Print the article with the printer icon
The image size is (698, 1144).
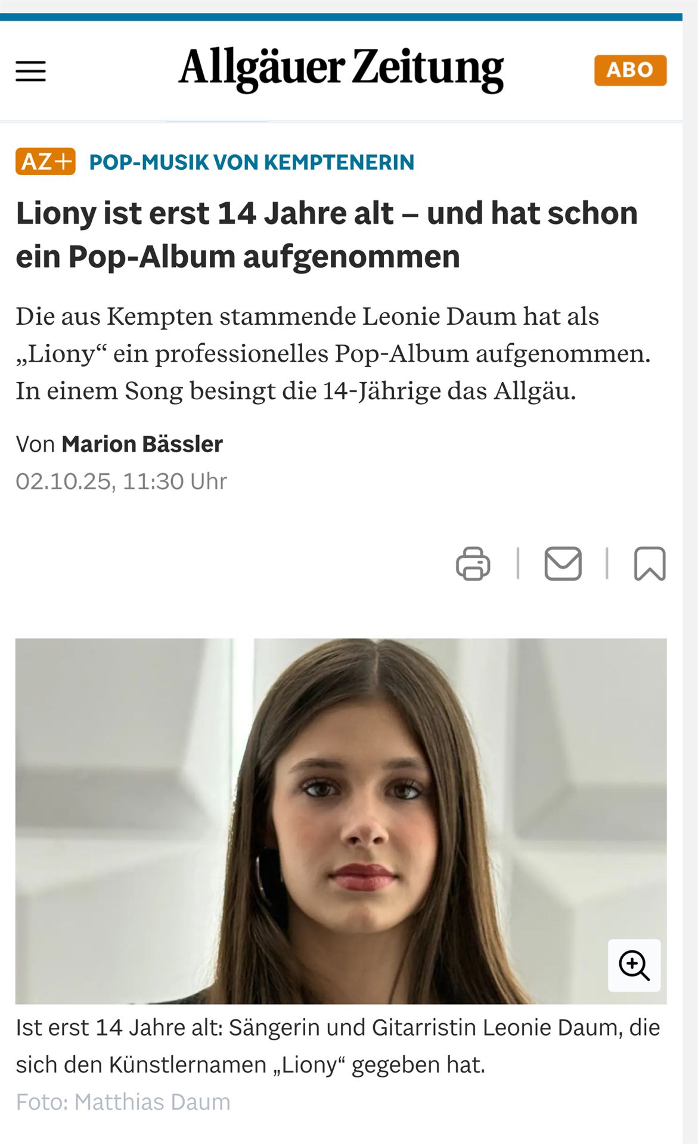coord(473,563)
